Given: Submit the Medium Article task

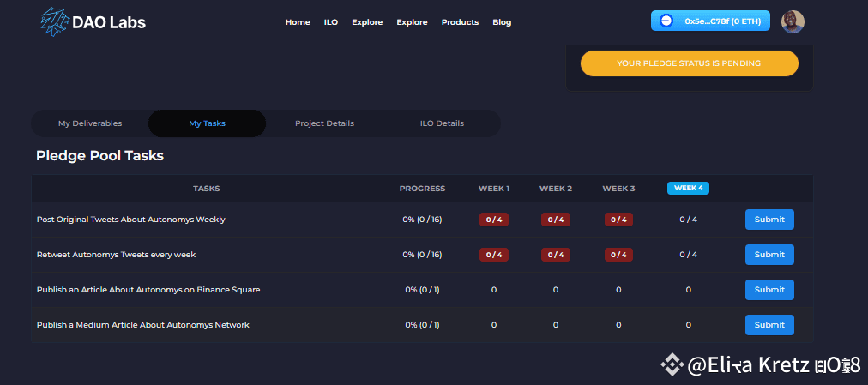Looking at the screenshot, I should click(769, 325).
